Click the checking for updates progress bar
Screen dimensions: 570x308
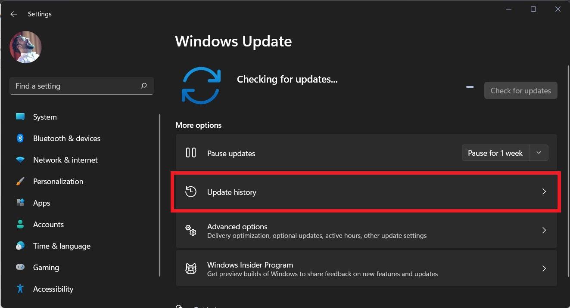[470, 86]
